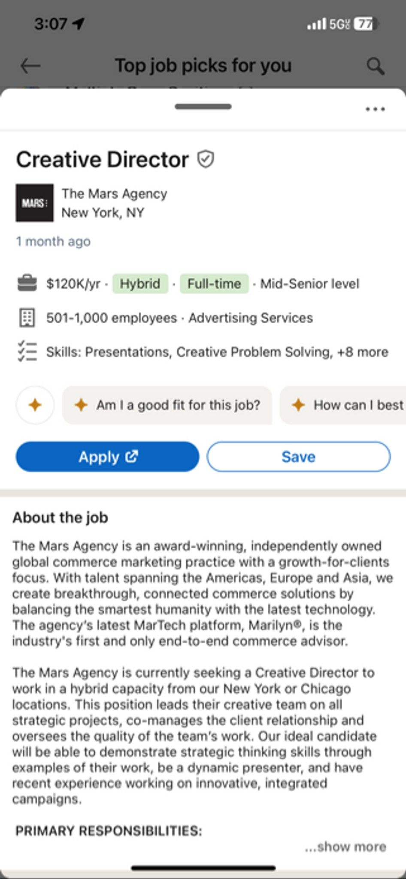The height and width of the screenshot is (879, 406).
Task: Grab the sheet's top drag handle
Action: [x=203, y=106]
